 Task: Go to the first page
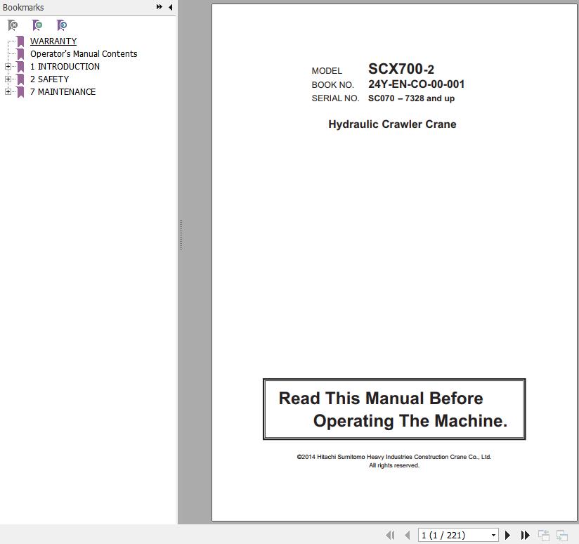[390, 535]
